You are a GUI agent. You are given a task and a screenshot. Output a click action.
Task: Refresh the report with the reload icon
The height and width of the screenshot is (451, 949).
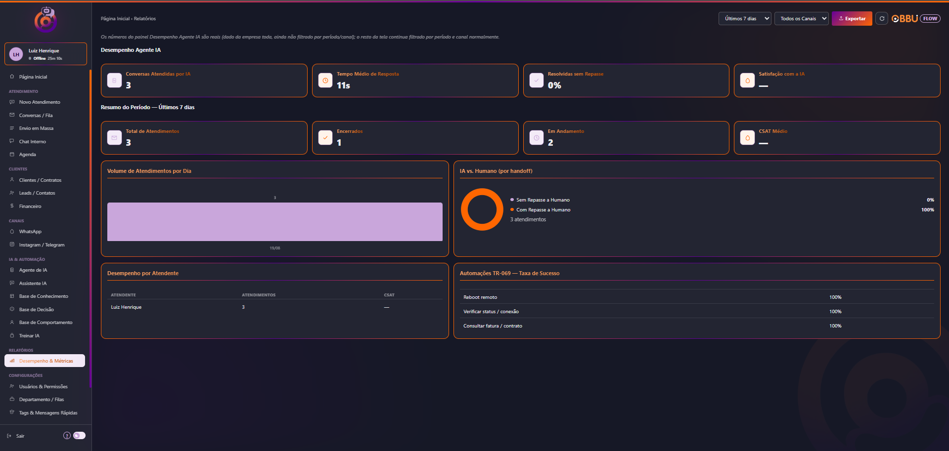(x=882, y=19)
